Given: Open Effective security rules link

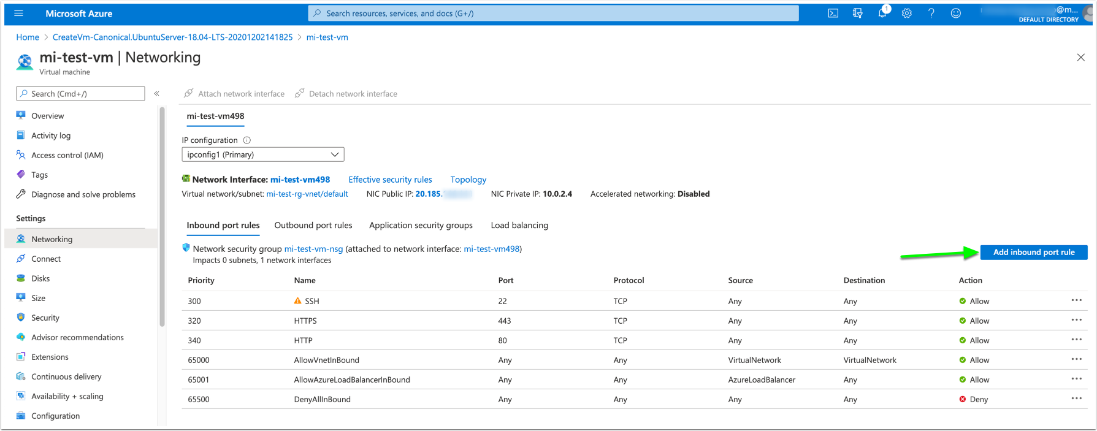Looking at the screenshot, I should pos(390,180).
